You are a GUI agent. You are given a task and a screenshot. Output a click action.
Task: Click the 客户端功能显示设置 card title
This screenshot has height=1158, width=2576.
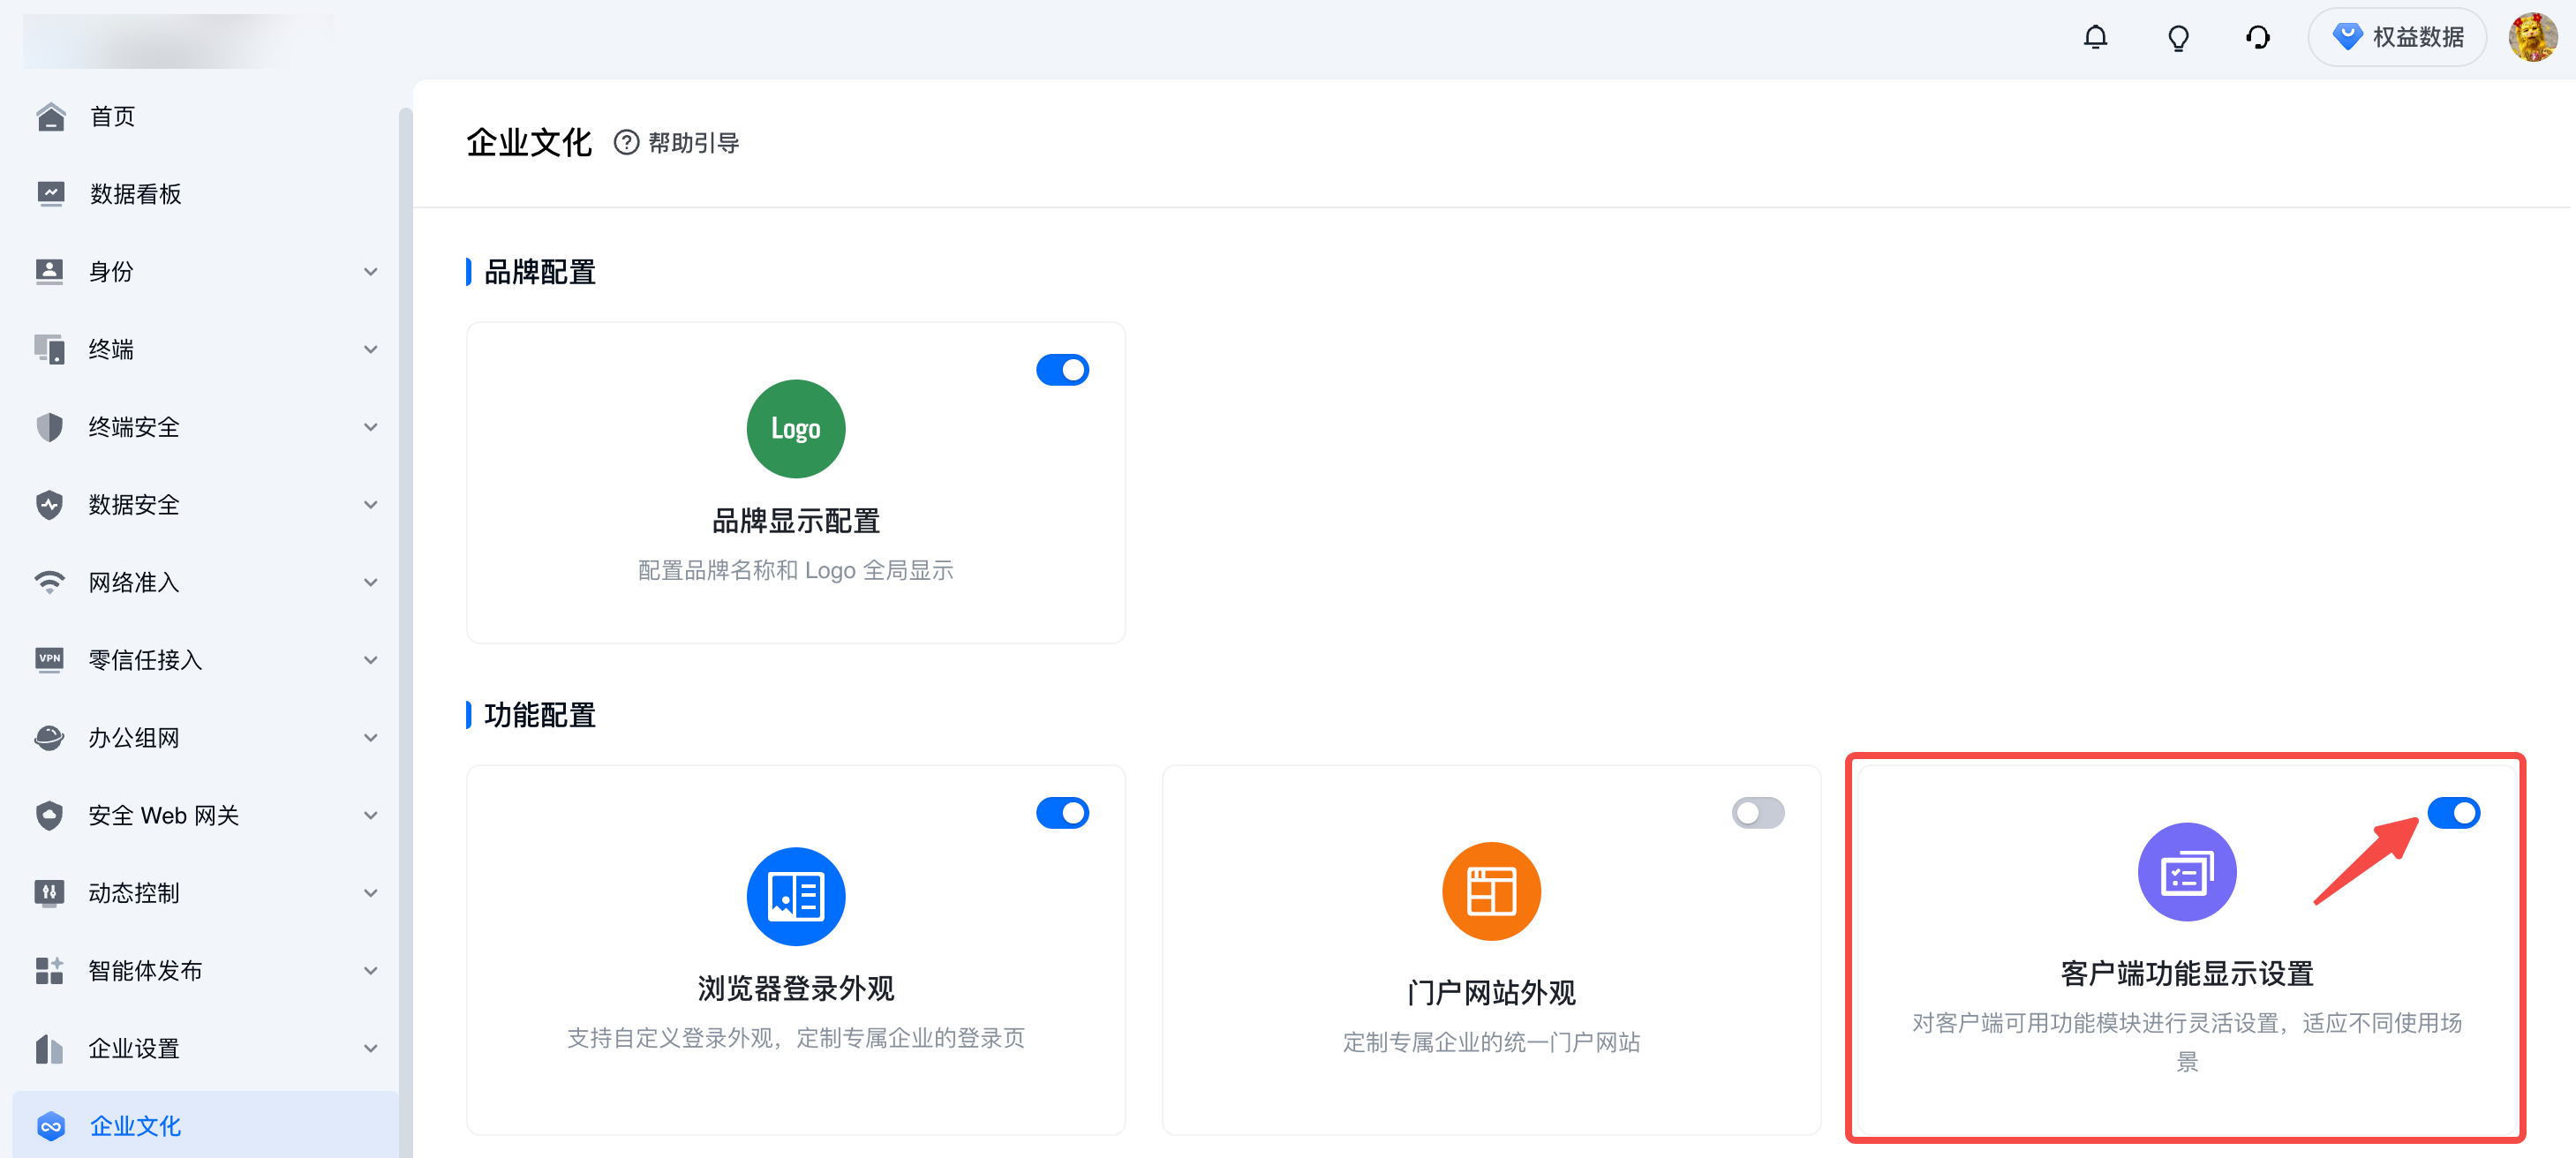click(2186, 973)
